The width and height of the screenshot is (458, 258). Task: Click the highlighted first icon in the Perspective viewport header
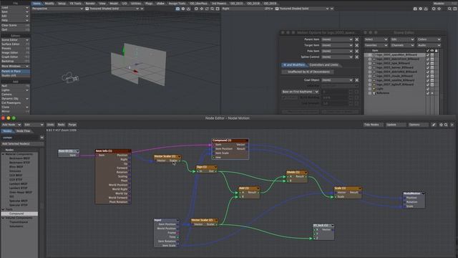pyautogui.click(x=177, y=9)
